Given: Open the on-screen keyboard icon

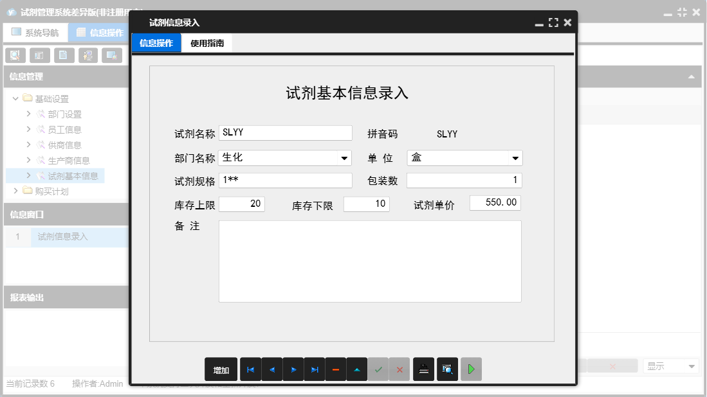Looking at the screenshot, I should [423, 369].
